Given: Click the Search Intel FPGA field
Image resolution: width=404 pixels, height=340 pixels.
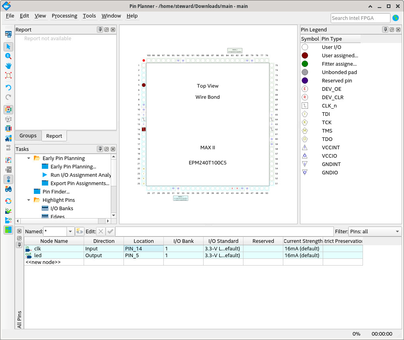Looking at the screenshot, I should click(x=360, y=18).
